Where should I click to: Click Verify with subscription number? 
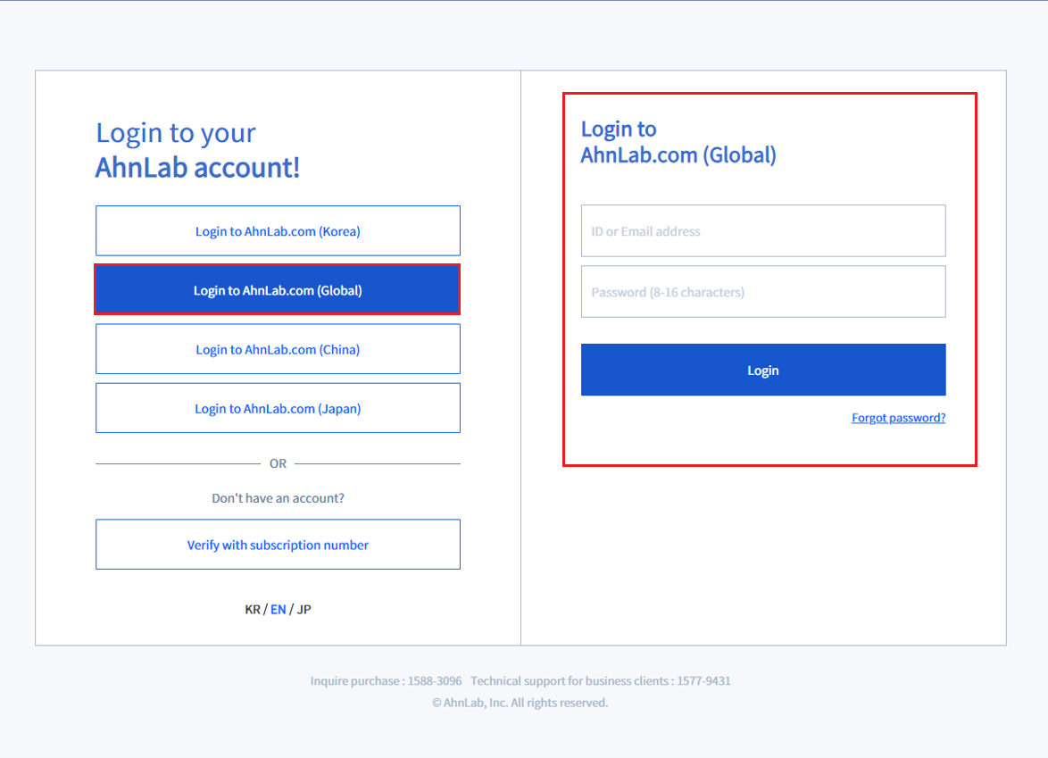coord(278,544)
